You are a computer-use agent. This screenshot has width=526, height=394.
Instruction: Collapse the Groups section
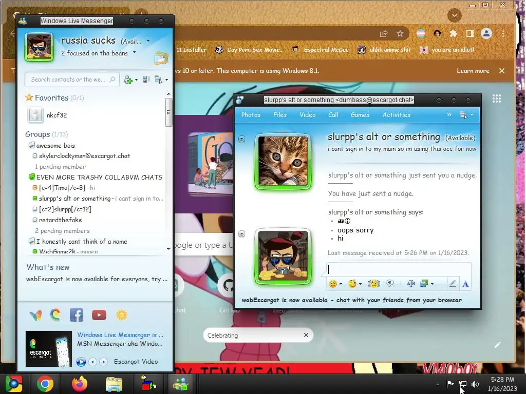pos(46,134)
